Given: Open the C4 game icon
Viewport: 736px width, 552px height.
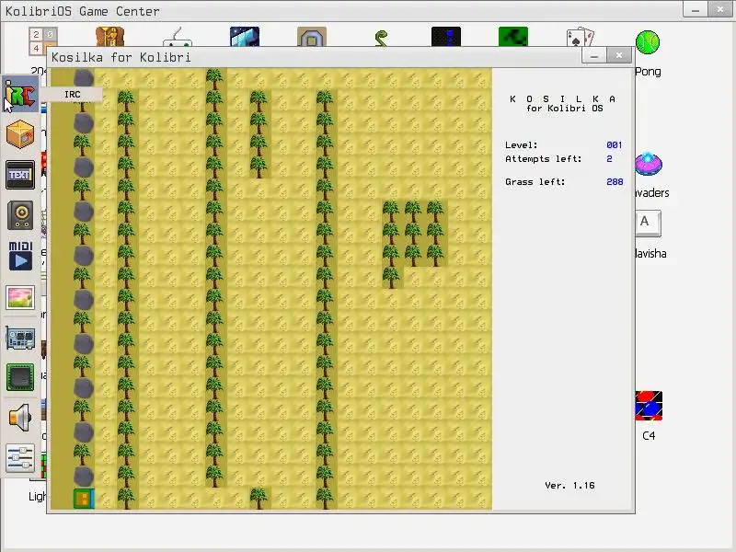Looking at the screenshot, I should pyautogui.click(x=649, y=406).
